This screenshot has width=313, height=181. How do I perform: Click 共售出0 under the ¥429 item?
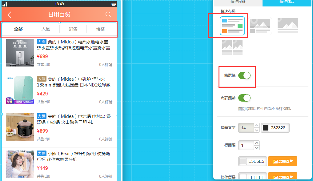pos(43,102)
